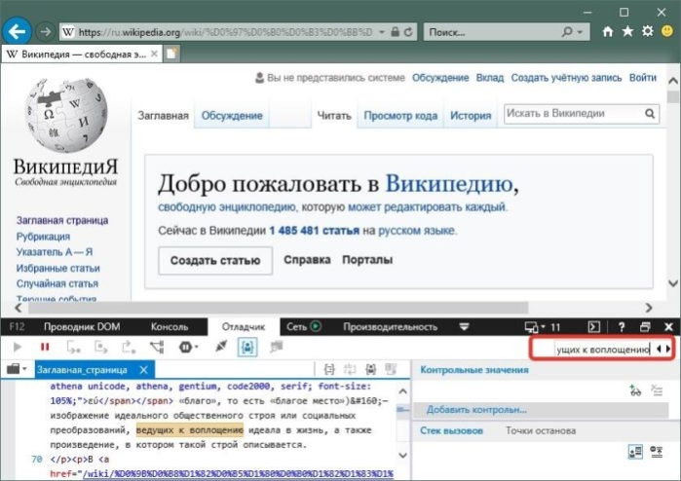This screenshot has width=681, height=481.
Task: Open the Tools gear icon
Action: pos(647,31)
